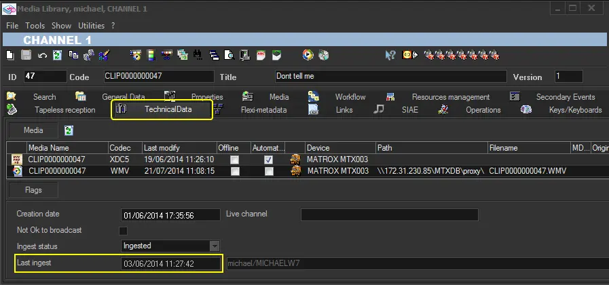Switch to the Workflow tab
The width and height of the screenshot is (609, 285).
pyautogui.click(x=350, y=97)
